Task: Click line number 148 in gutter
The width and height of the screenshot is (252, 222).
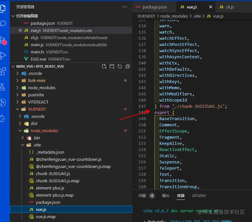Action: coord(142,113)
